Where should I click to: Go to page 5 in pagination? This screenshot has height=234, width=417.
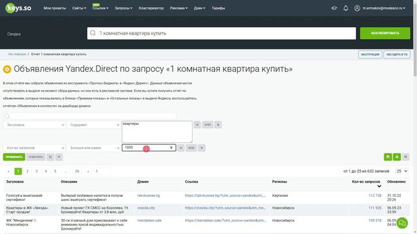[x=55, y=172]
